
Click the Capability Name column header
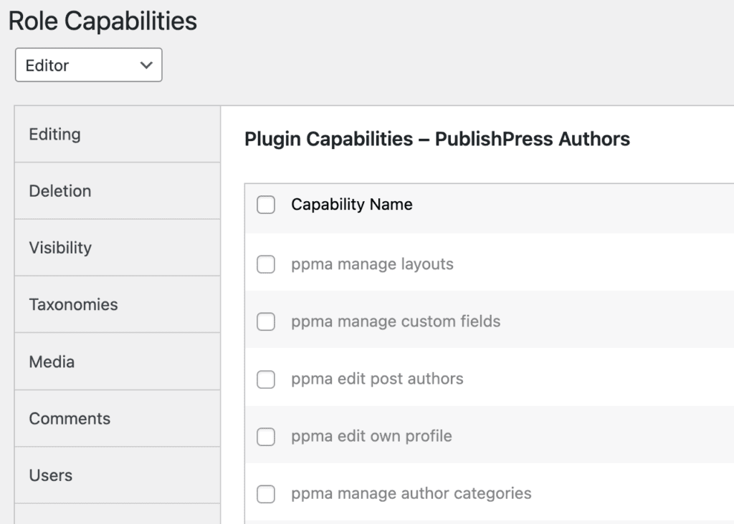352,205
